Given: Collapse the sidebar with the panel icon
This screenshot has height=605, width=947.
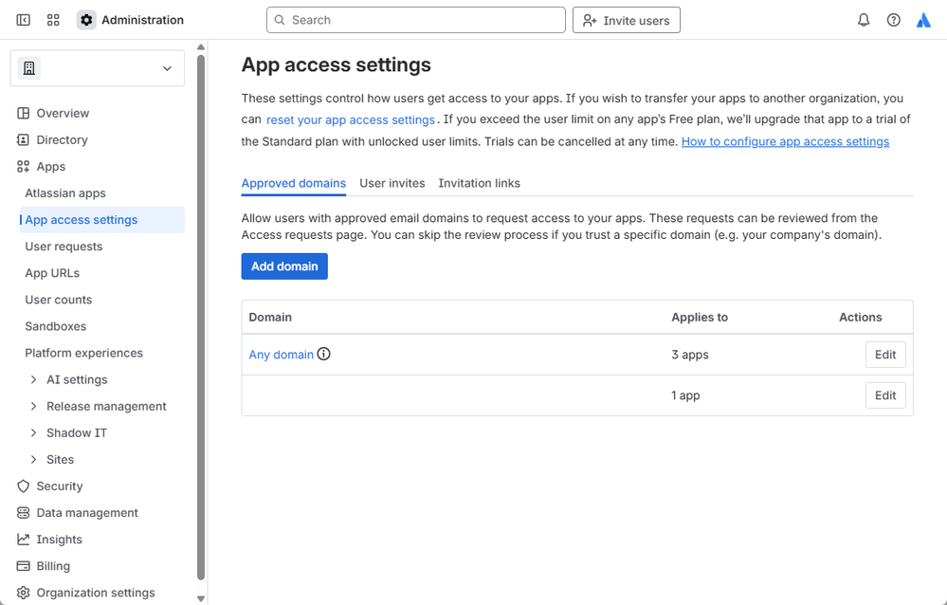Looking at the screenshot, I should (24, 20).
